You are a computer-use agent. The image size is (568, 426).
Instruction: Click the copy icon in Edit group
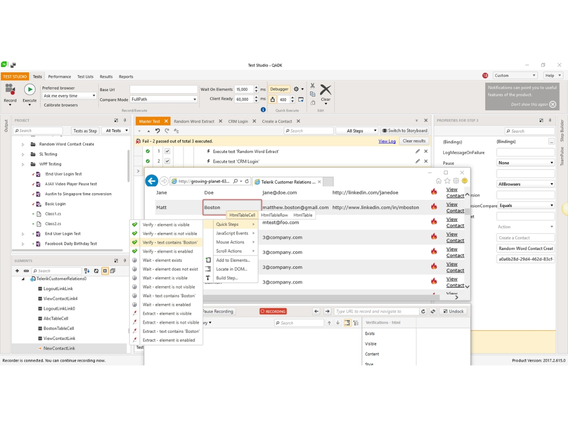click(312, 94)
